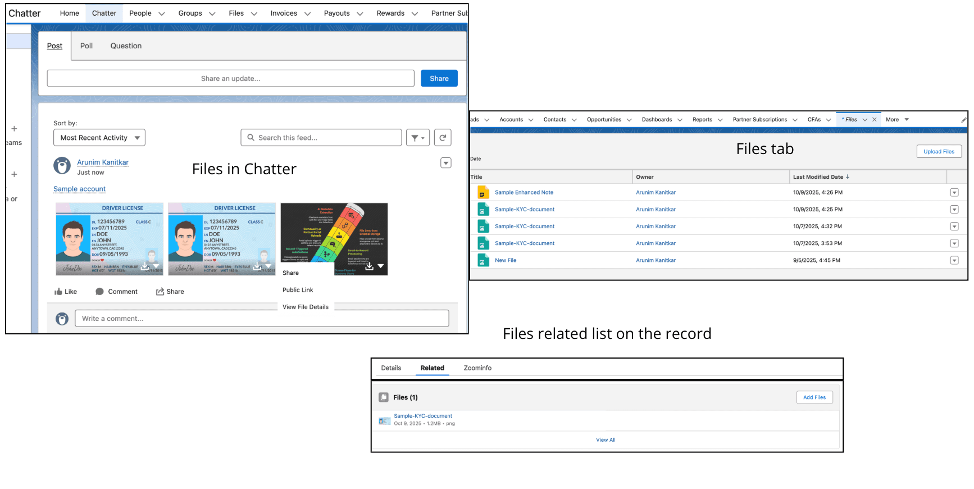Image resolution: width=974 pixels, height=489 pixels.
Task: Select the Related tab on record
Action: [x=432, y=368]
